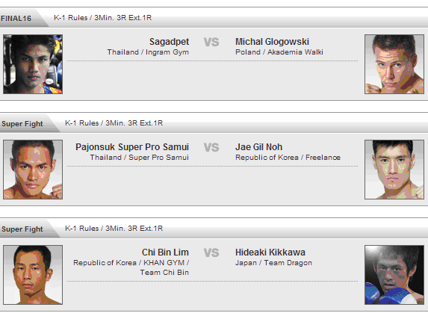This screenshot has height=316, width=428.
Task: Open Michal Glogowski's fighter photo
Action: coord(394,64)
